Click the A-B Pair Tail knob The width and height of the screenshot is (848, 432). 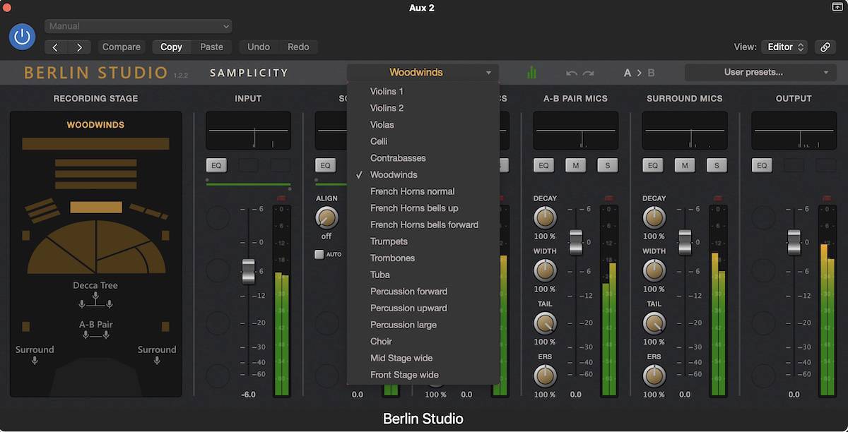click(545, 323)
